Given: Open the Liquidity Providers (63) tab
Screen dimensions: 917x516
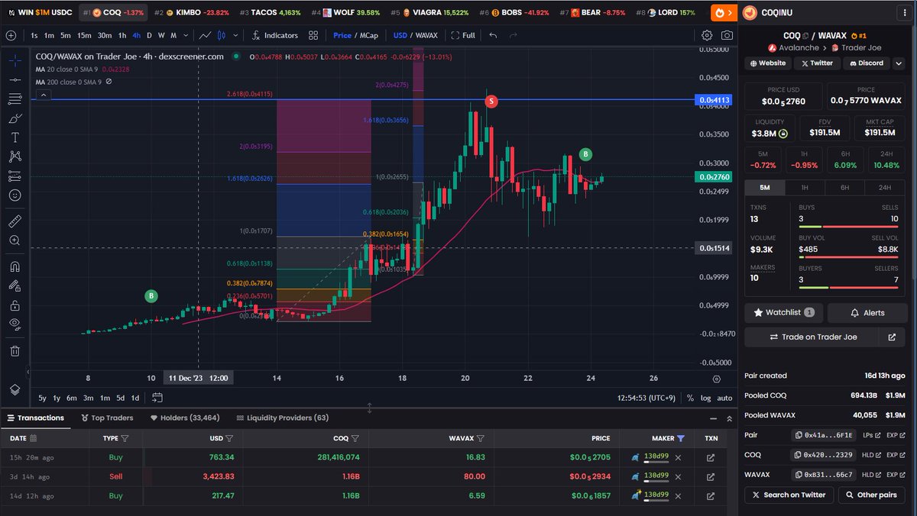Looking at the screenshot, I should 283,418.
